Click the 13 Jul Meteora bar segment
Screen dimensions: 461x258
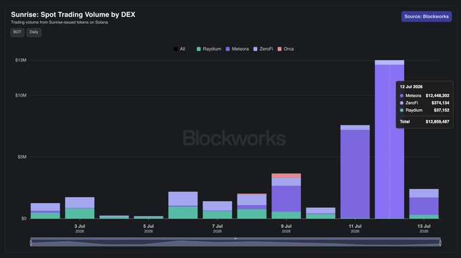coord(424,207)
